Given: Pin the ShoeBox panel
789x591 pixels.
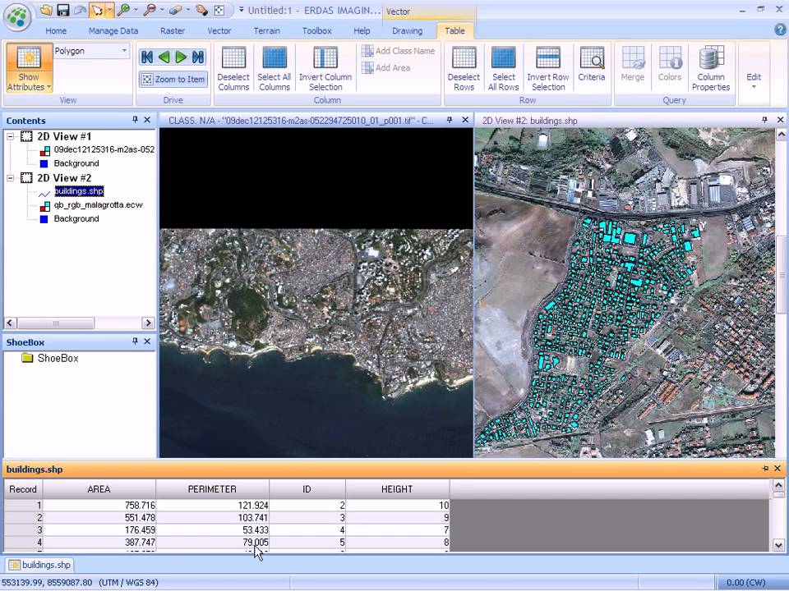Looking at the screenshot, I should pos(135,341).
